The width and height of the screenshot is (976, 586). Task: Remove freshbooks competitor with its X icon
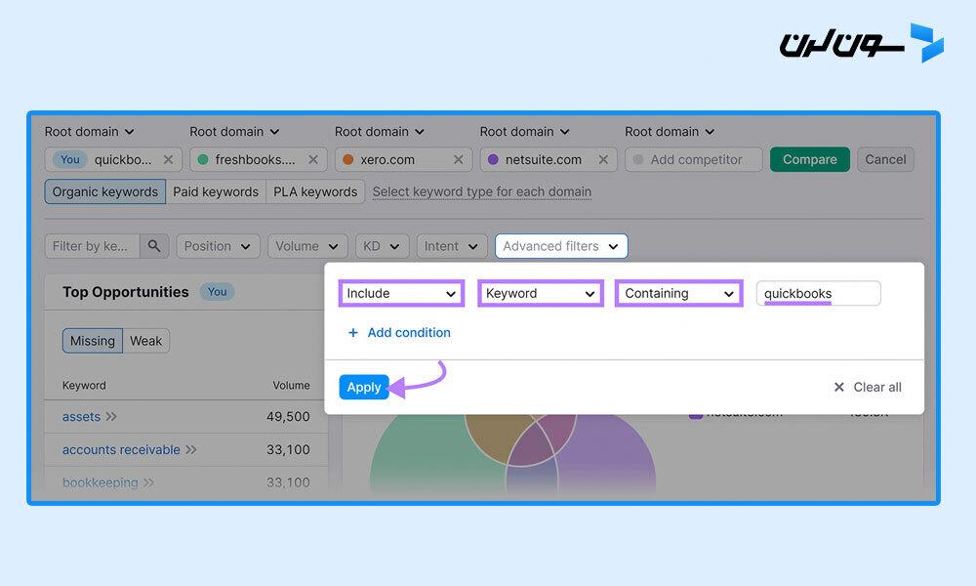coord(313,159)
